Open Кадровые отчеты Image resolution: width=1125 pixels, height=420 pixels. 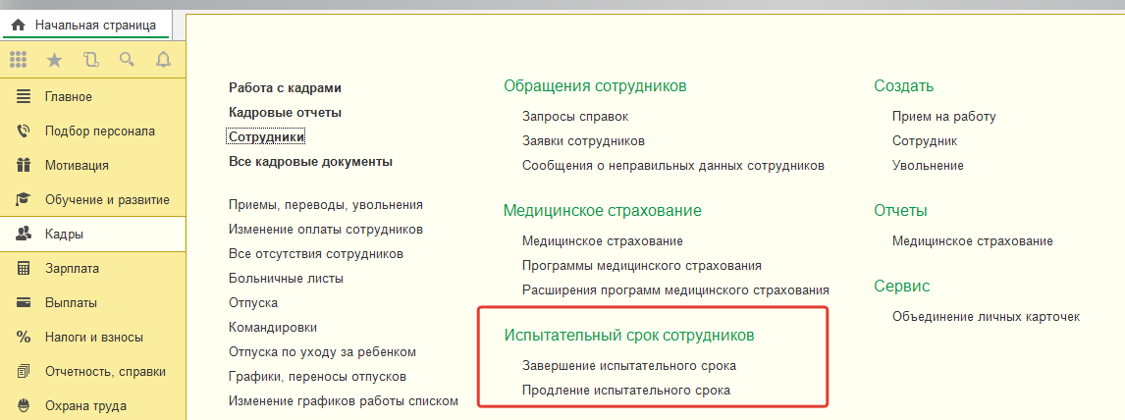pyautogui.click(x=285, y=113)
